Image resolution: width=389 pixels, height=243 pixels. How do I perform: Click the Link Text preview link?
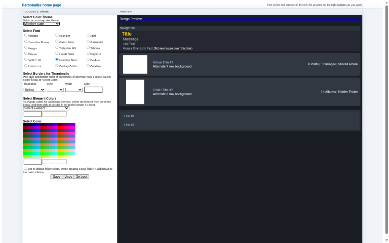[129, 44]
